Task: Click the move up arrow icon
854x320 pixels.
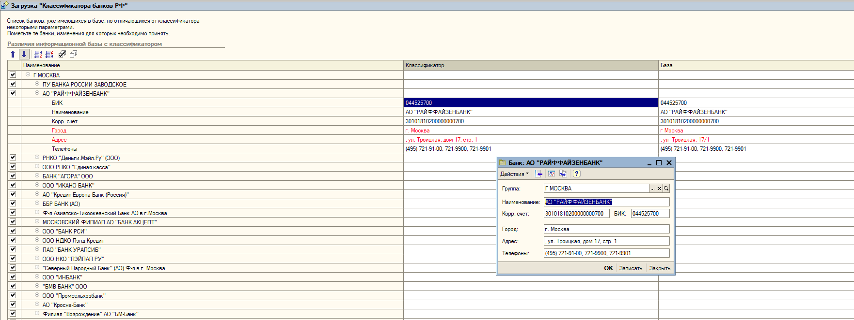Action: pos(13,54)
